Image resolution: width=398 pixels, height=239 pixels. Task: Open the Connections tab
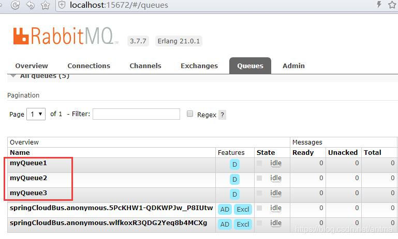(x=89, y=66)
